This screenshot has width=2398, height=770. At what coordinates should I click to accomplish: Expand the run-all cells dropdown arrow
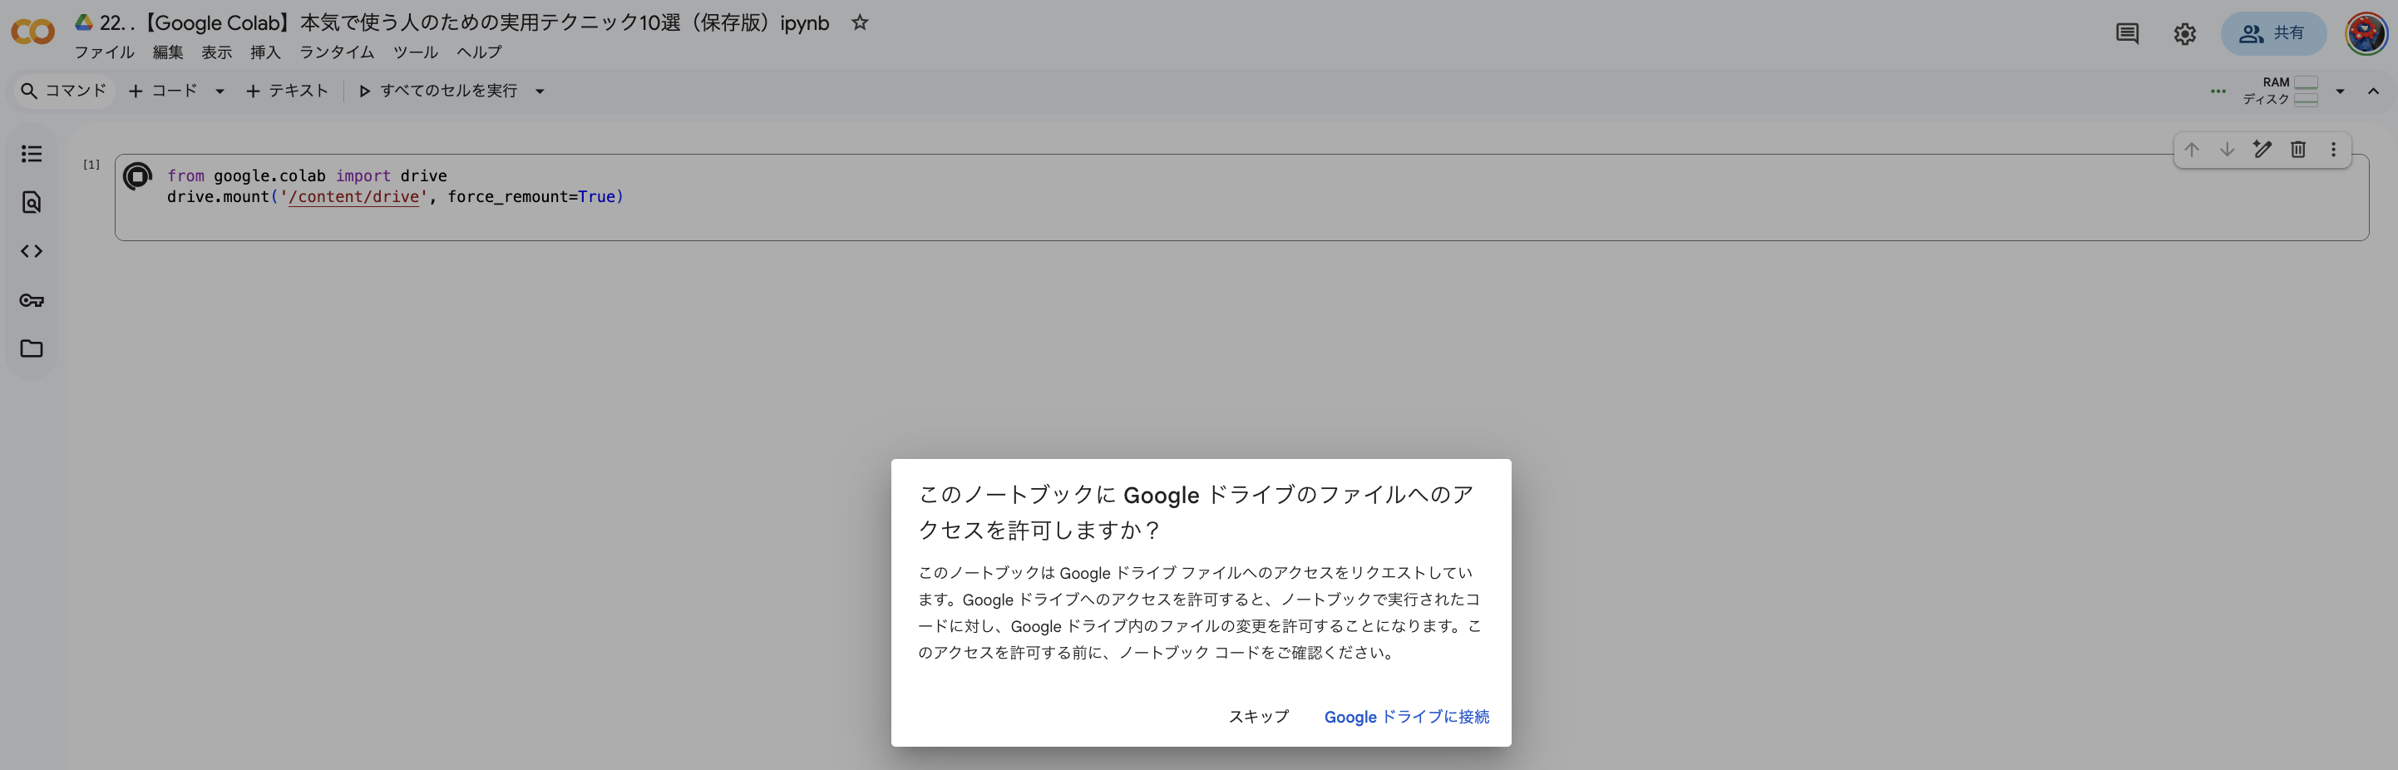coord(540,91)
